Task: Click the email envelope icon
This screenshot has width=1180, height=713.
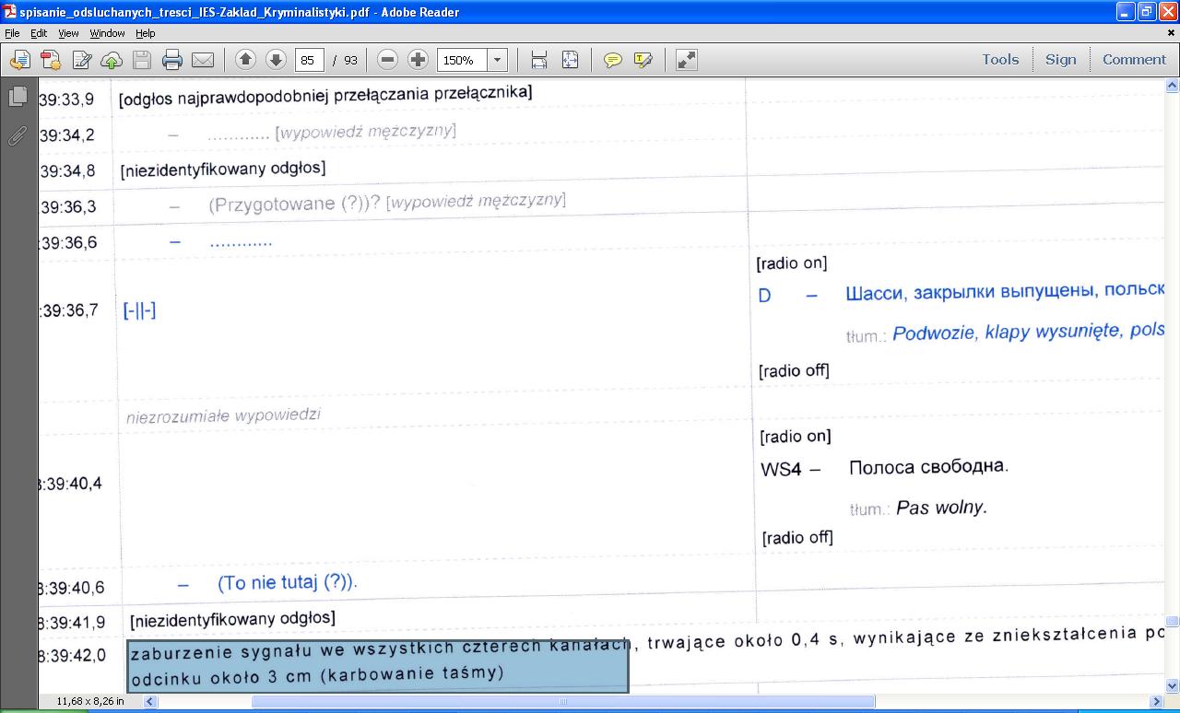Action: 203,60
